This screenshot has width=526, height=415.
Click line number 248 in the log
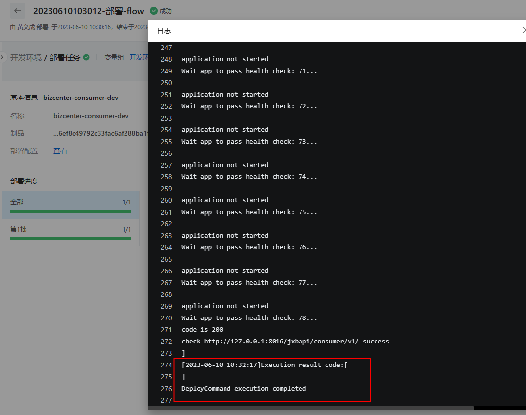[166, 59]
